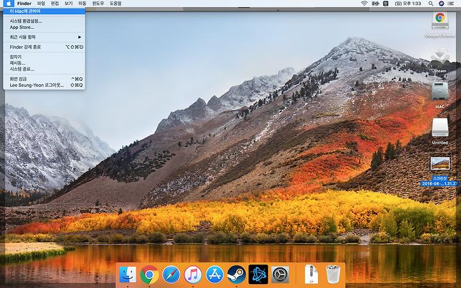
Task: Choose 재시동... from the Apple menu
Action: click(x=44, y=63)
